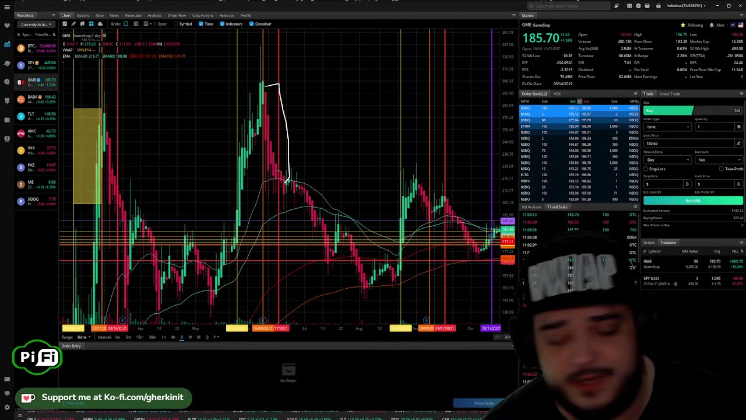Open the Range None dropdown below chart
746x420 pixels.
point(83,337)
